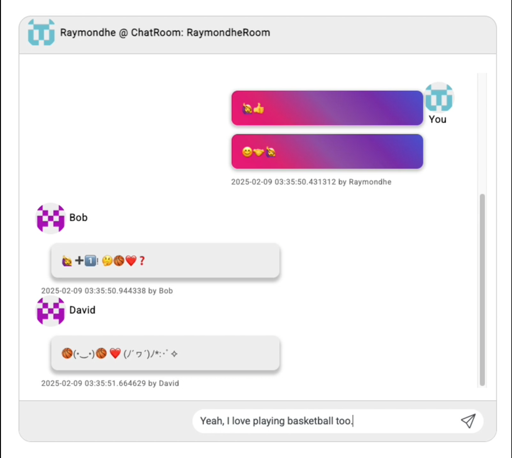The width and height of the screenshot is (512, 458).
Task: Click the paper plane send icon
Action: (468, 421)
